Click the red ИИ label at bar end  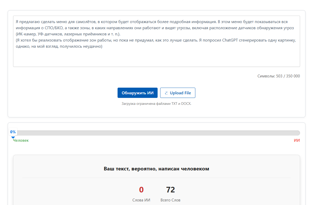tap(297, 140)
